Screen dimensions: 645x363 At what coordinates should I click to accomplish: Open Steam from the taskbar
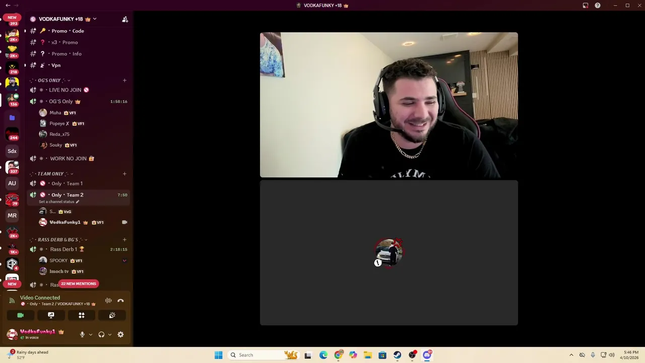398,355
